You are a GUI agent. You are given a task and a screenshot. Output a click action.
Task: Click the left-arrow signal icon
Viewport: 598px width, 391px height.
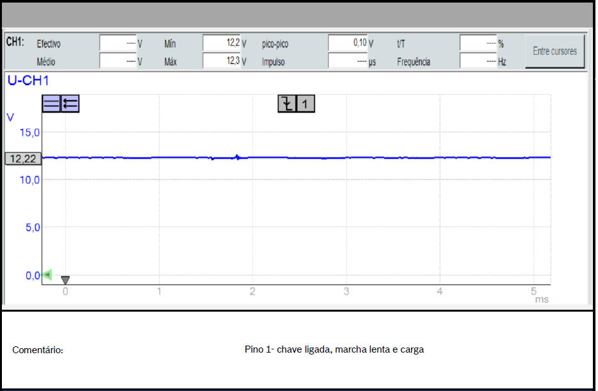tap(70, 104)
